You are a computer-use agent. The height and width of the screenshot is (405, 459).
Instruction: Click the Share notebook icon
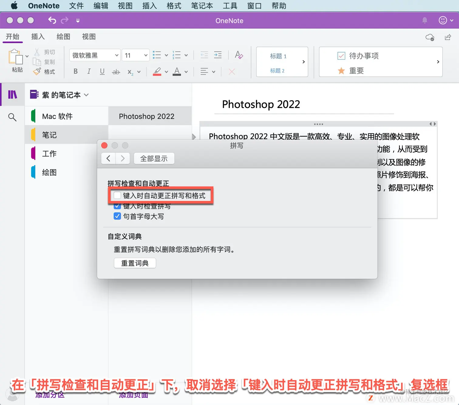[448, 37]
